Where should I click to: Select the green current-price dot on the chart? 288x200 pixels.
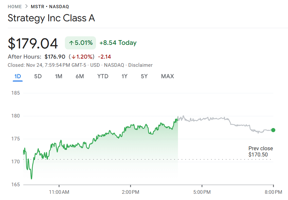pos(273,130)
